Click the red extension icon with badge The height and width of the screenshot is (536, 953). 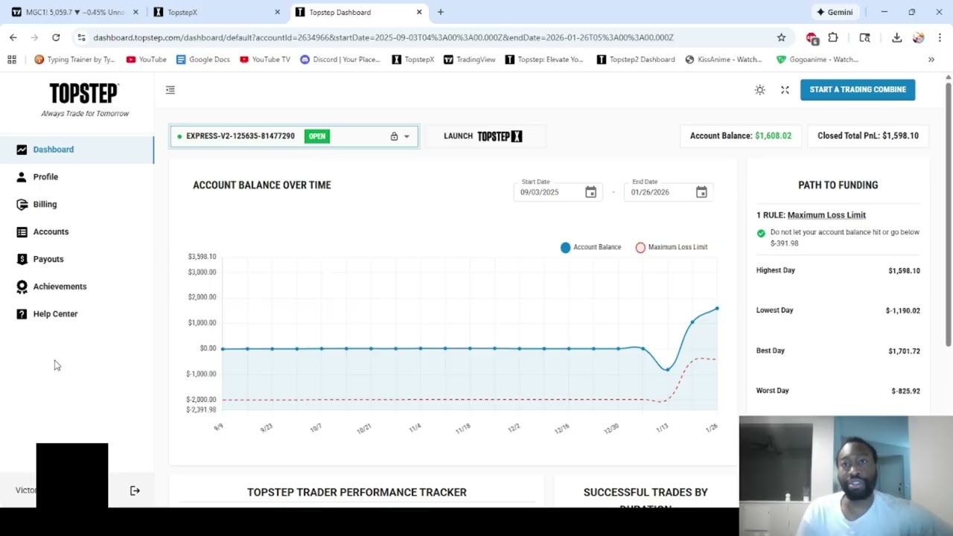(x=812, y=38)
